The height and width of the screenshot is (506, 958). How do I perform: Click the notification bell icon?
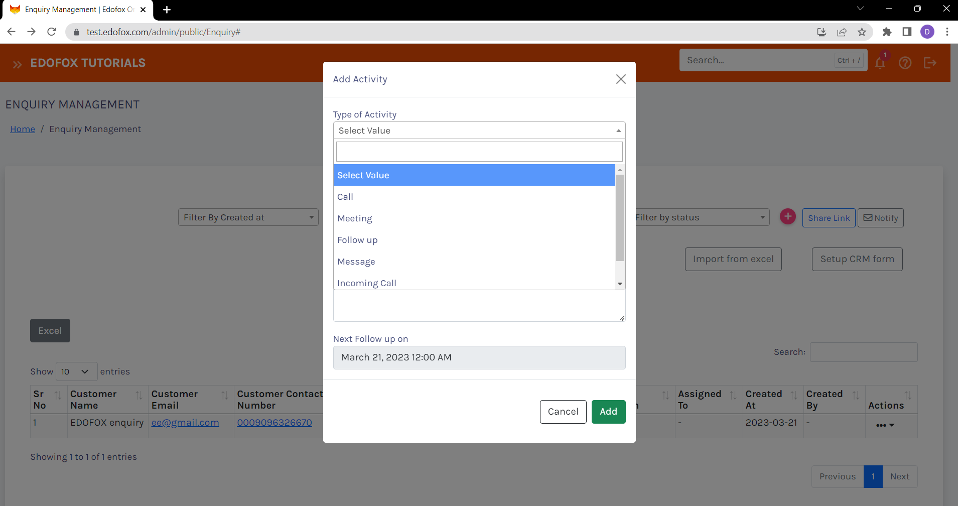(x=880, y=63)
